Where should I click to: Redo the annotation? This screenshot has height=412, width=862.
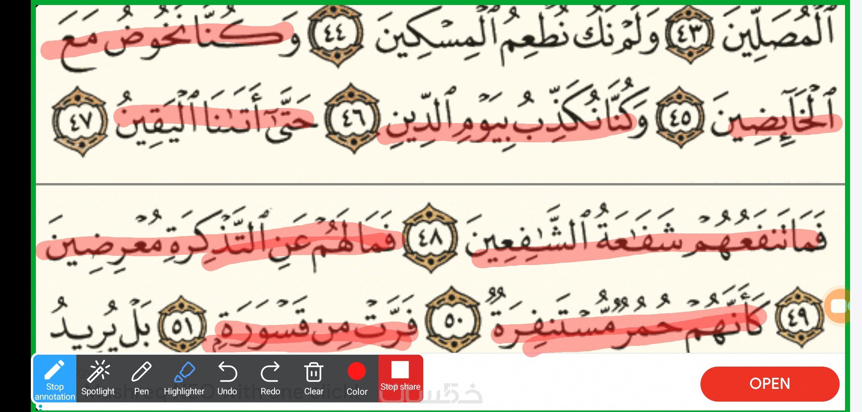(270, 379)
